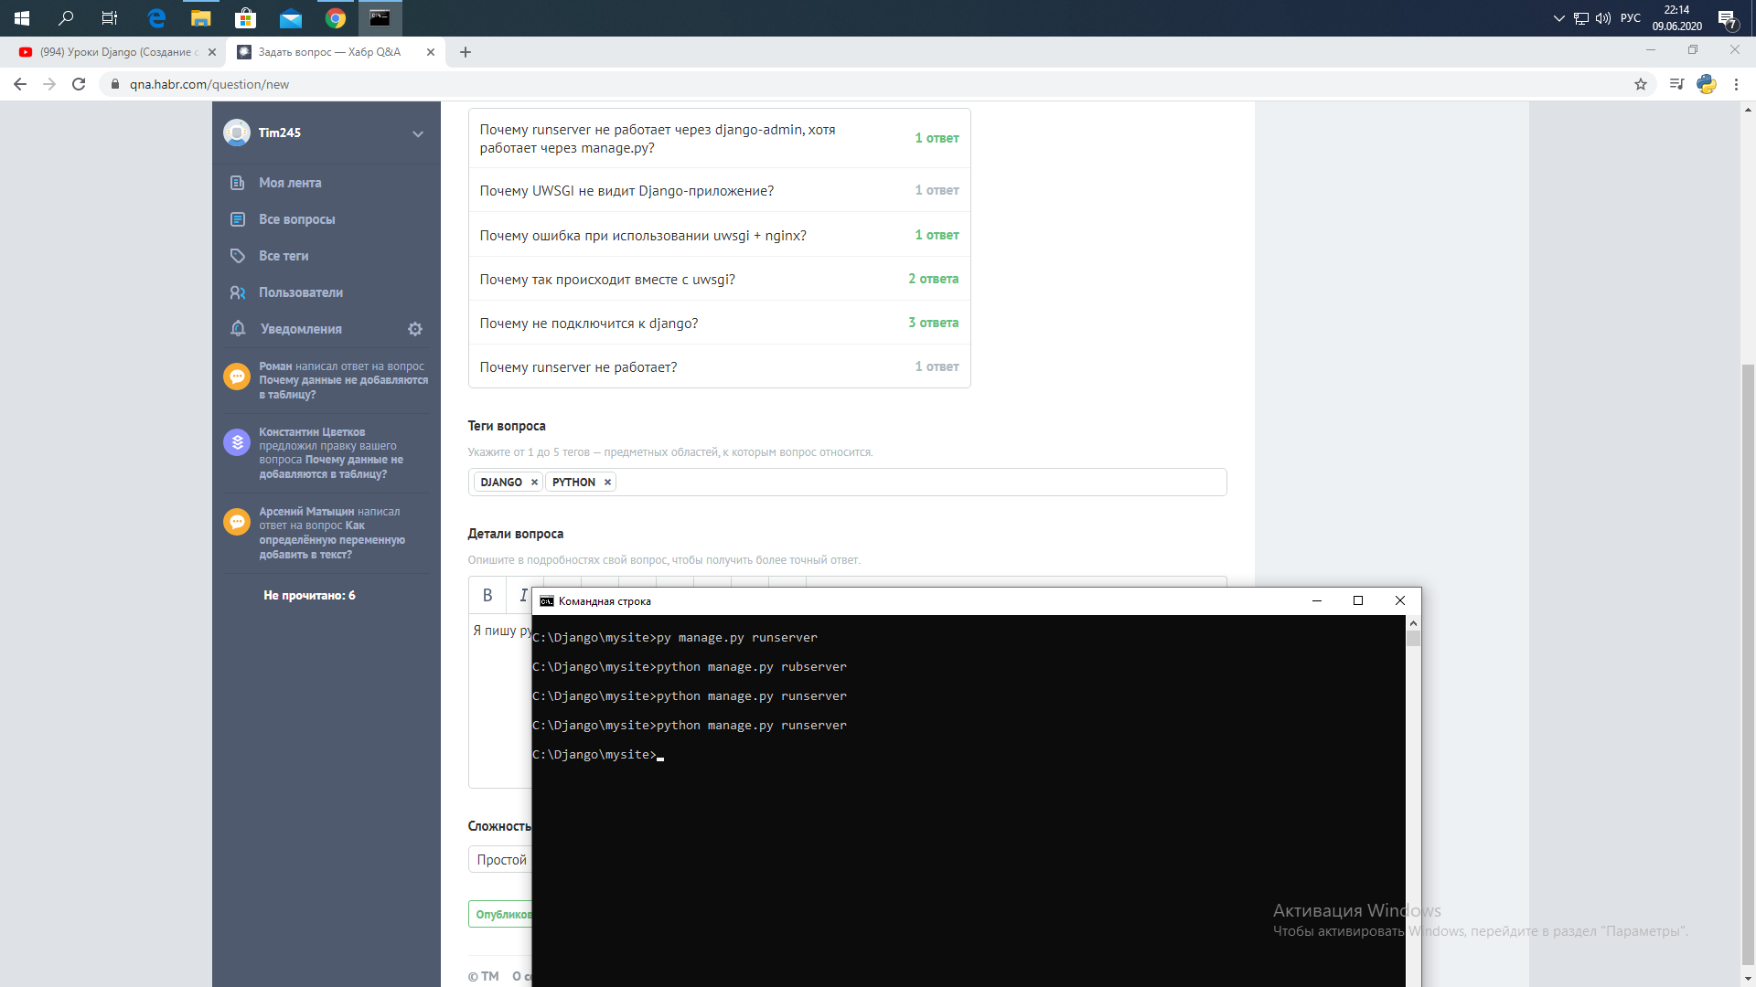Switch to Chrome on the taskbar

tap(335, 17)
